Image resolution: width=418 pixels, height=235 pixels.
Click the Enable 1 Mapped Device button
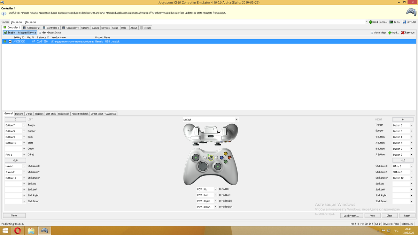pos(20,32)
